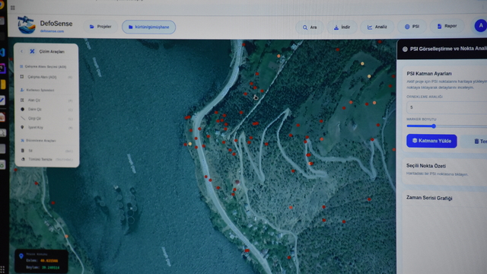
Task: Click the PSI Katman Ayarları heading
Action: pyautogui.click(x=429, y=74)
